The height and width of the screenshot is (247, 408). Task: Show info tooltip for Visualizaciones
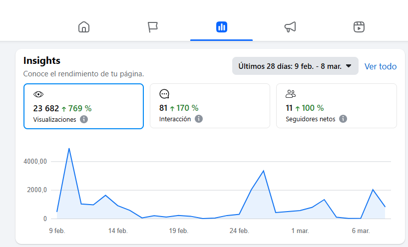click(x=84, y=119)
